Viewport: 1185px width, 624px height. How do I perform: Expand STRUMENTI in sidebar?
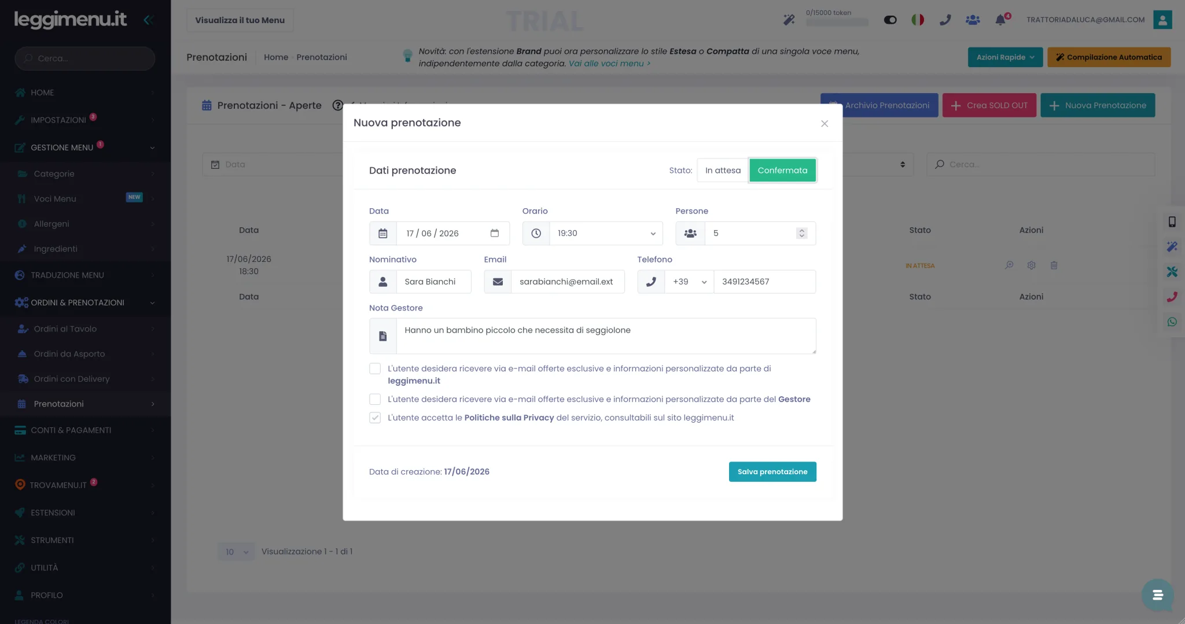(x=85, y=540)
